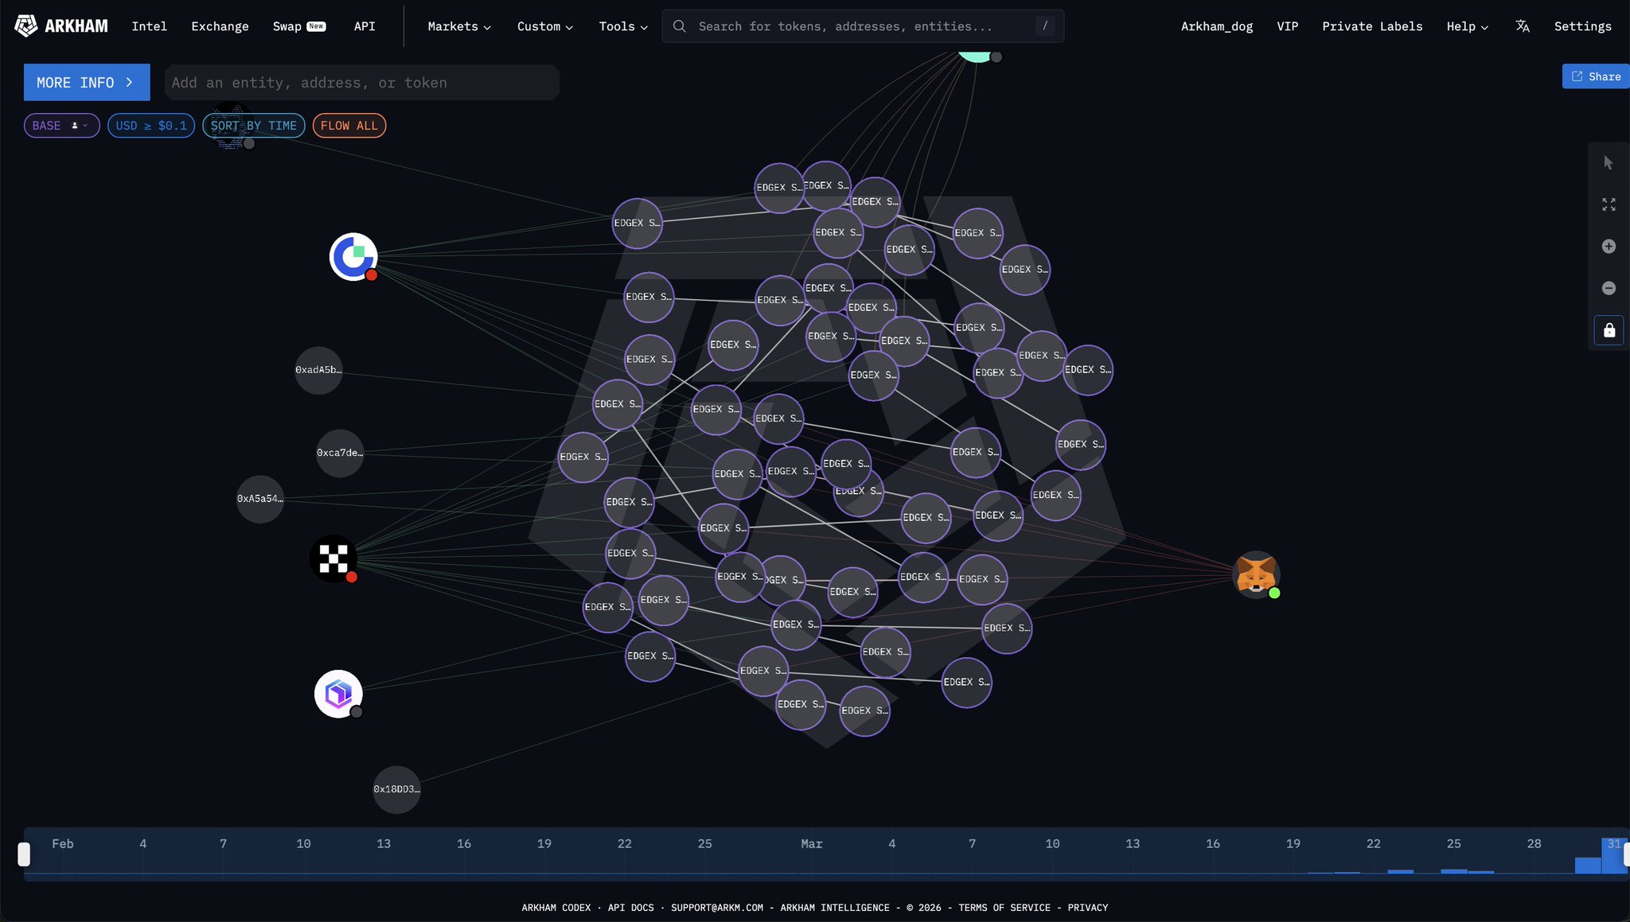
Task: Toggle the SORT BY TIME filter
Action: pyautogui.click(x=253, y=126)
